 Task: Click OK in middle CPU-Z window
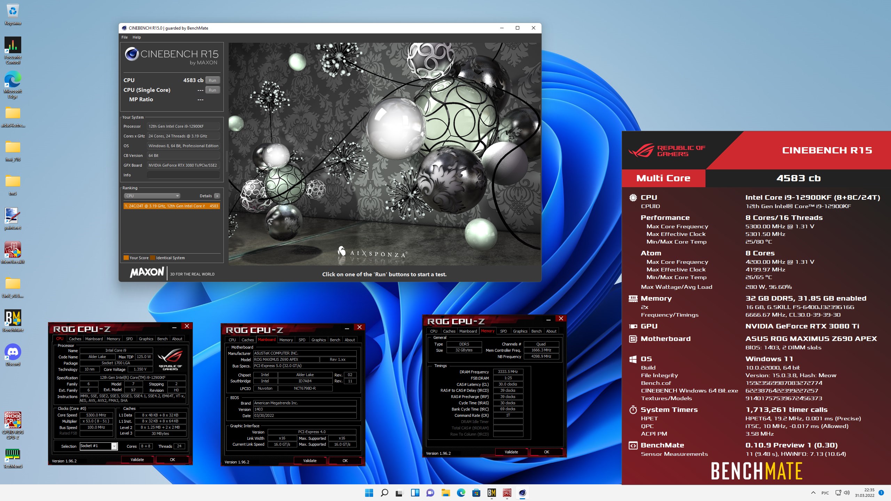(x=345, y=461)
